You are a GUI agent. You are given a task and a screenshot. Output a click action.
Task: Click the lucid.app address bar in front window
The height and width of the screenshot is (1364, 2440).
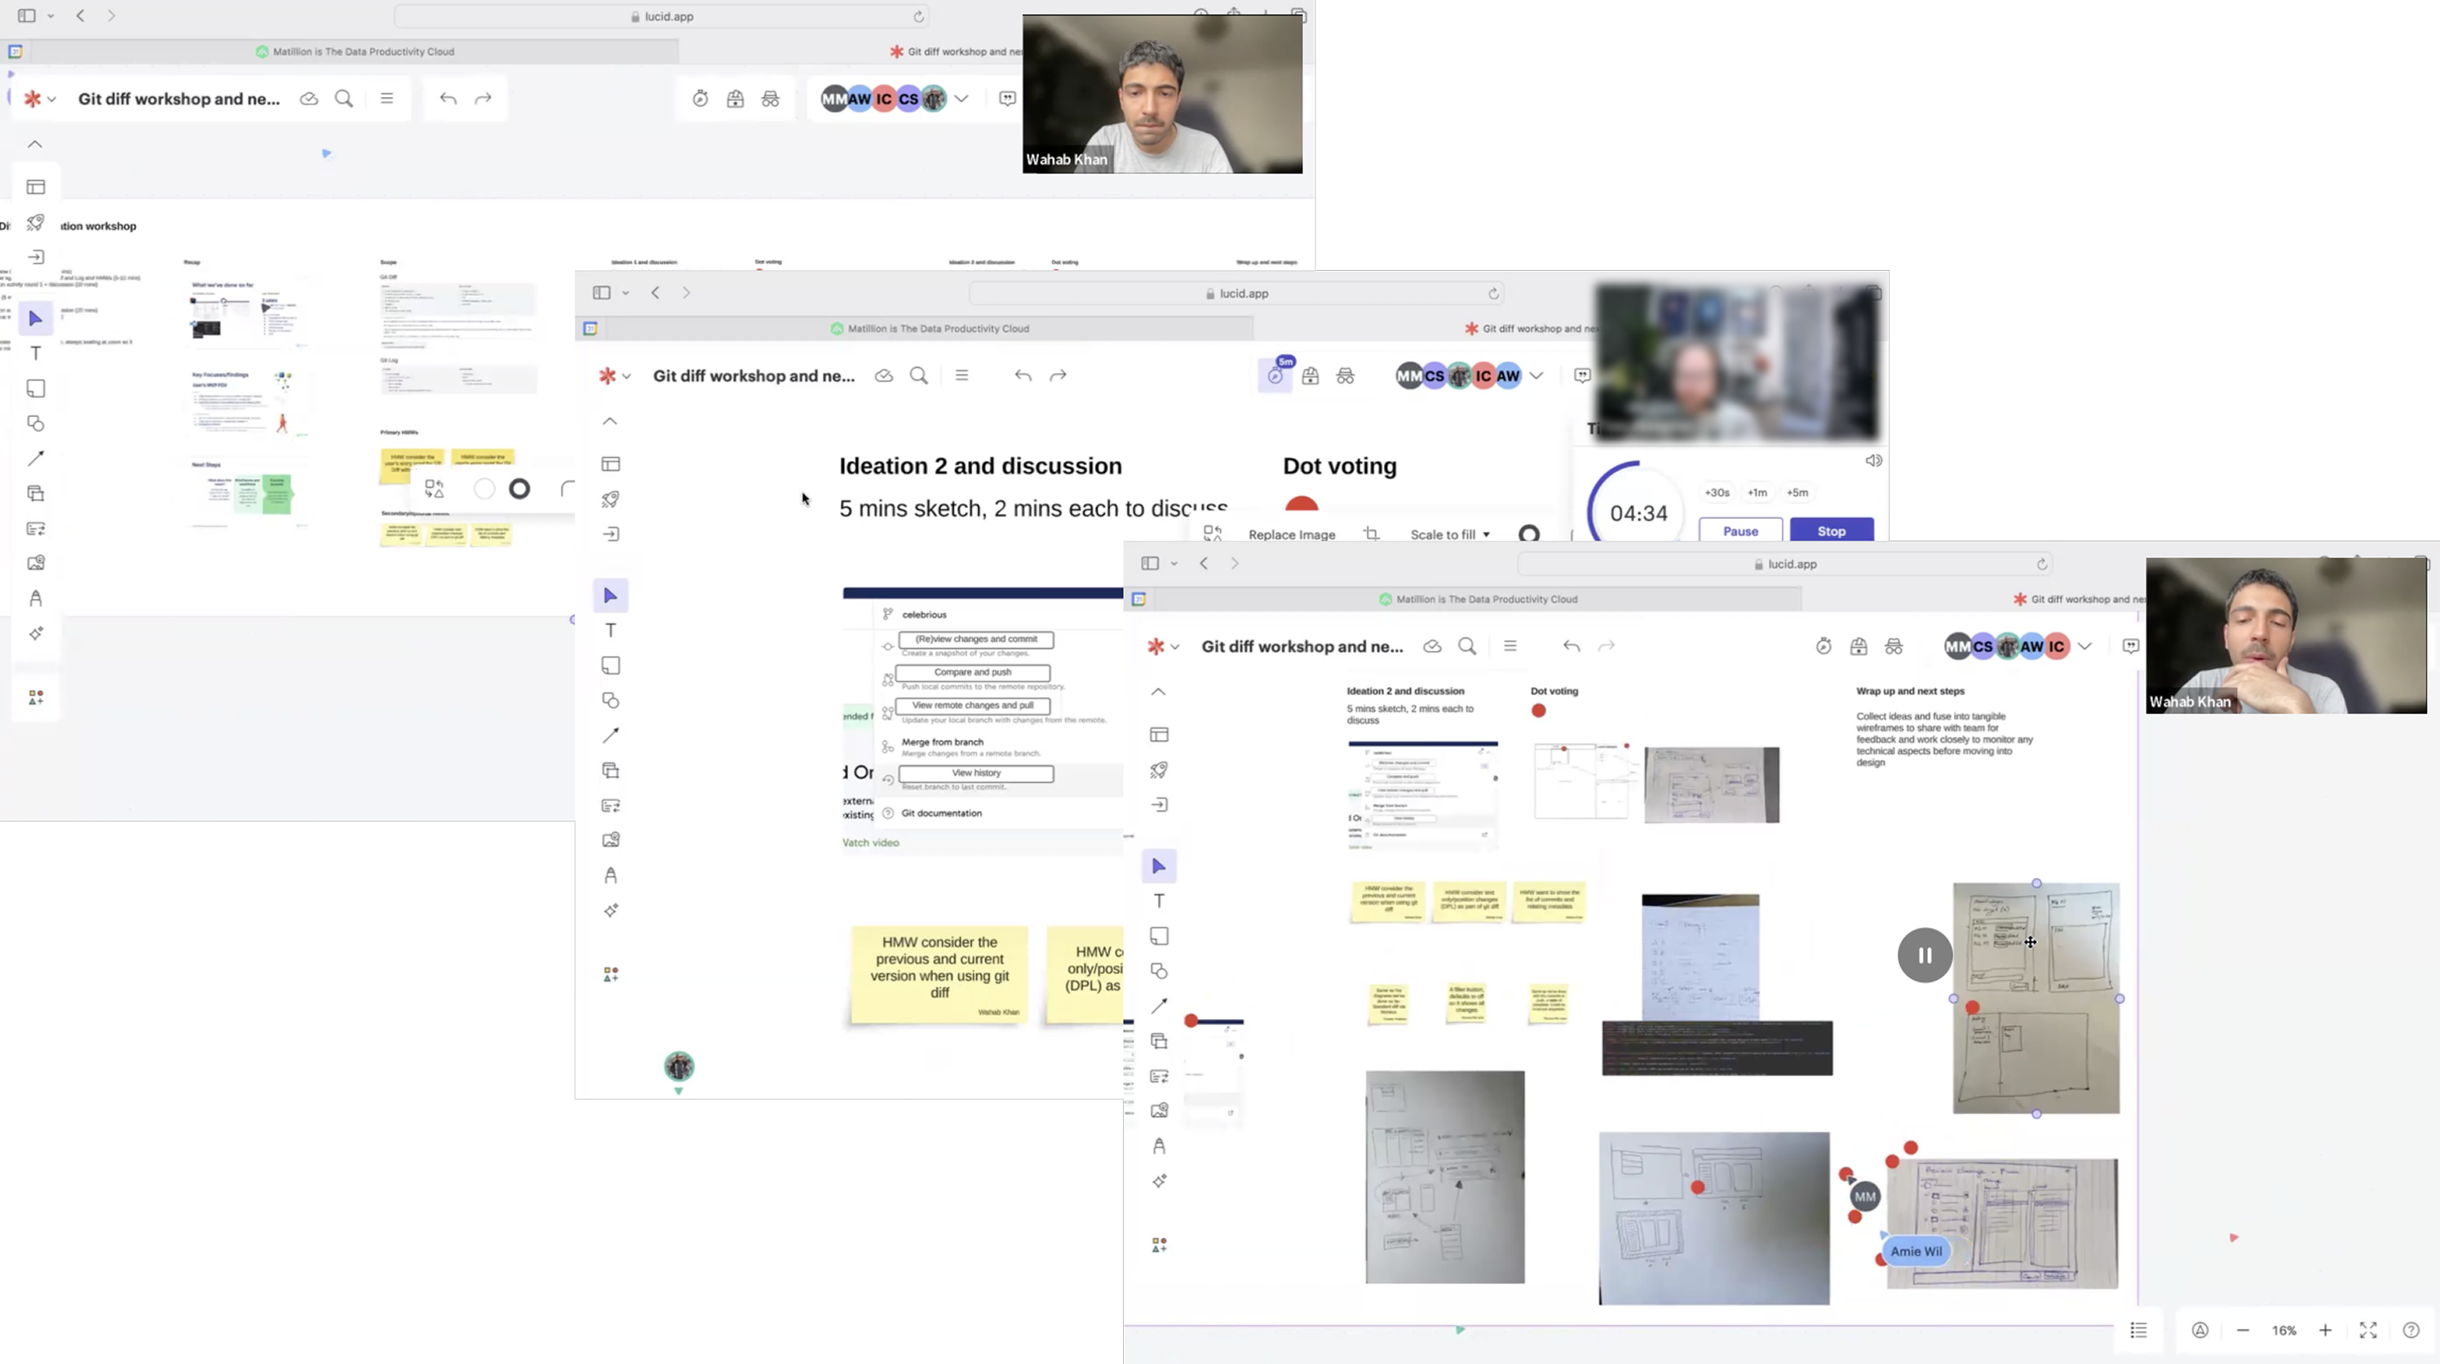point(1784,564)
